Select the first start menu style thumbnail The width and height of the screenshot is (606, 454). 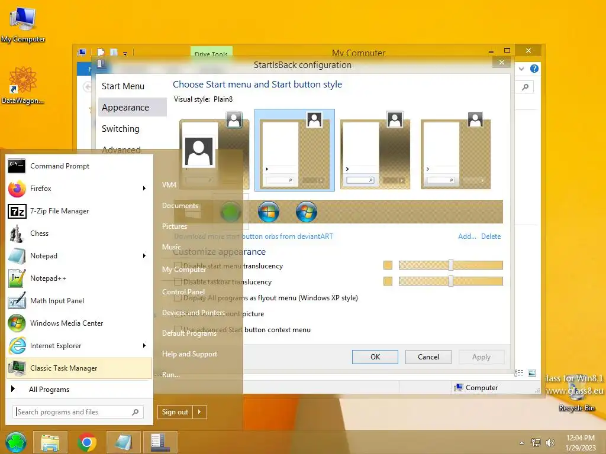214,150
